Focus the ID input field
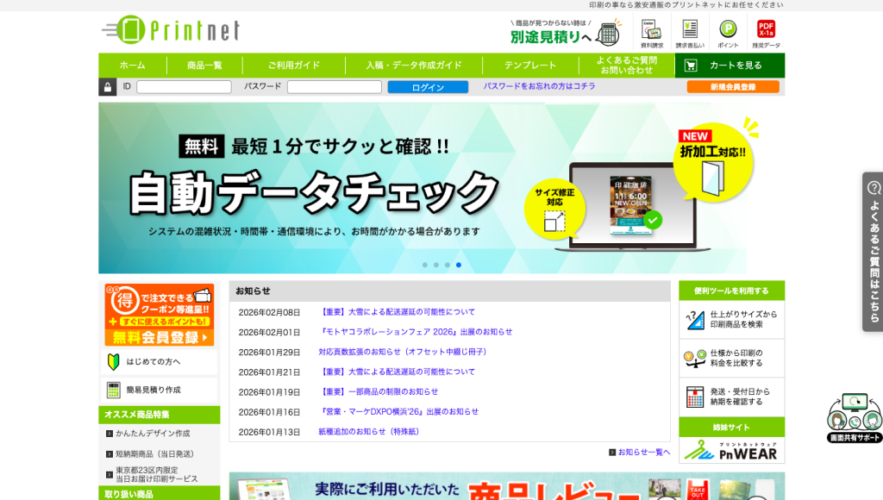Screen dimensions: 883x500 point(184,87)
